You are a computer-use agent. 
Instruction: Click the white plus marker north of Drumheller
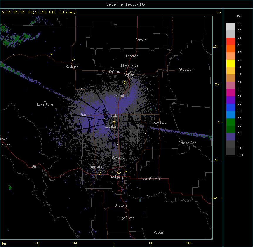(x=180, y=110)
